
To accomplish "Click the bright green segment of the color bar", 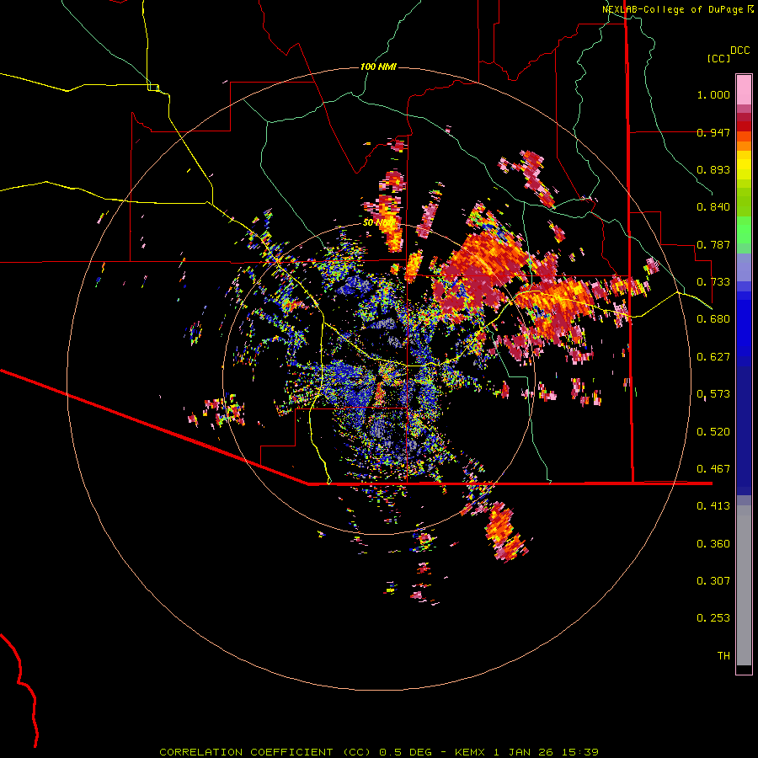I will 744,230.
